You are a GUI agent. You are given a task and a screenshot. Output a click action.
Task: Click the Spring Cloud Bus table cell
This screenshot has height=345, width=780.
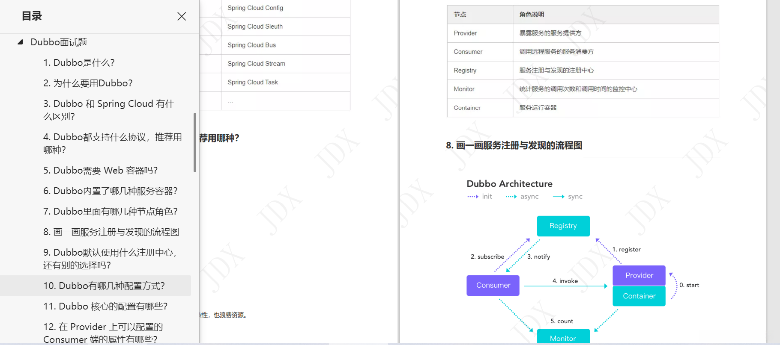286,45
